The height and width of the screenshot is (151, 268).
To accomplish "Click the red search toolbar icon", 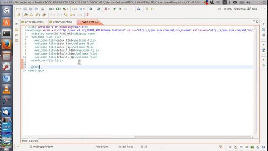I will (x=106, y=9).
